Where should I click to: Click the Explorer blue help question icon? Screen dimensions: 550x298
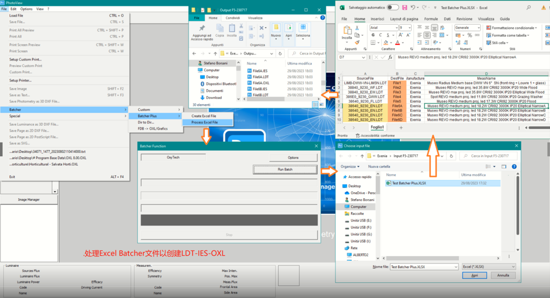pos(322,18)
